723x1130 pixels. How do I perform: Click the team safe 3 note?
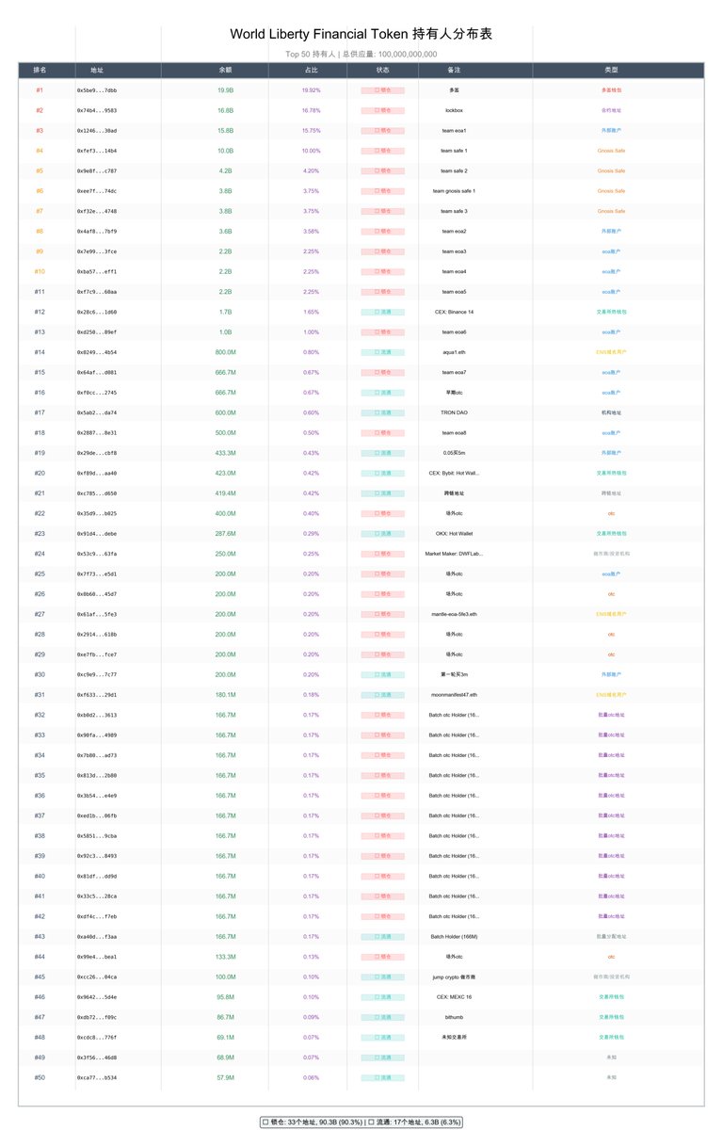(x=455, y=211)
